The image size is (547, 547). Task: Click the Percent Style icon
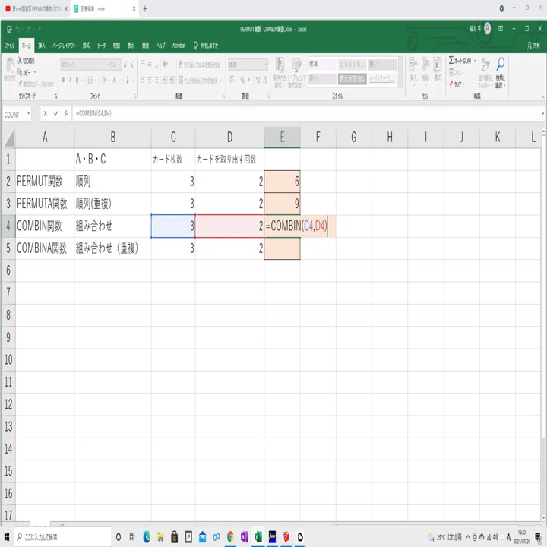[242, 80]
